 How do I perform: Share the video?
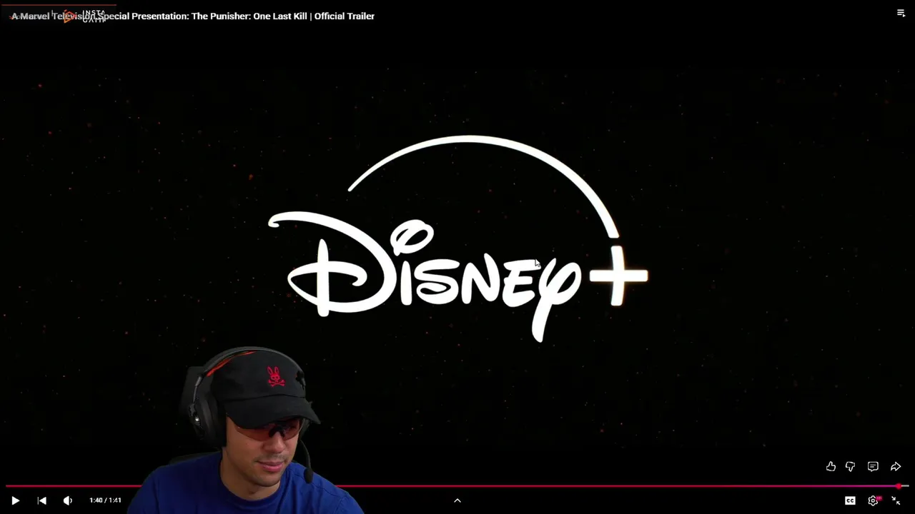(x=896, y=466)
